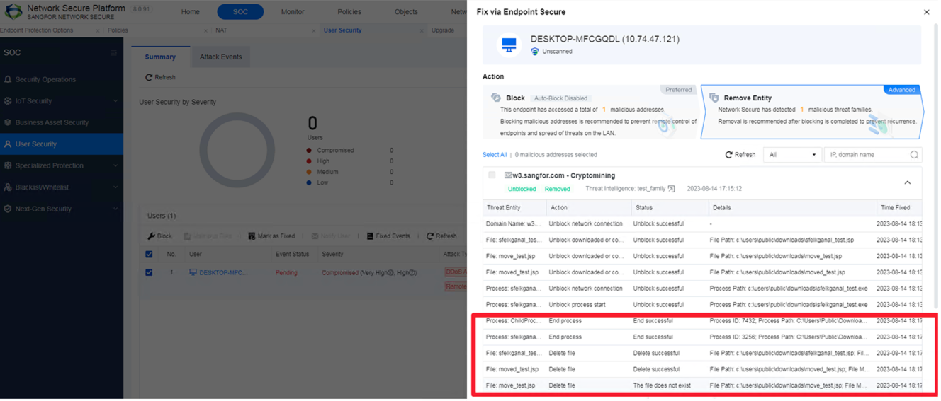Collapse the SOC sidebar menu icon

(113, 53)
